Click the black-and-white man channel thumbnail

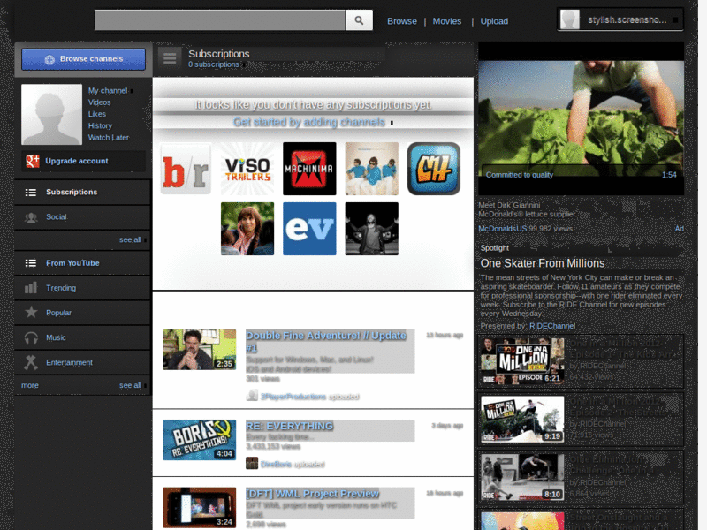coord(371,229)
